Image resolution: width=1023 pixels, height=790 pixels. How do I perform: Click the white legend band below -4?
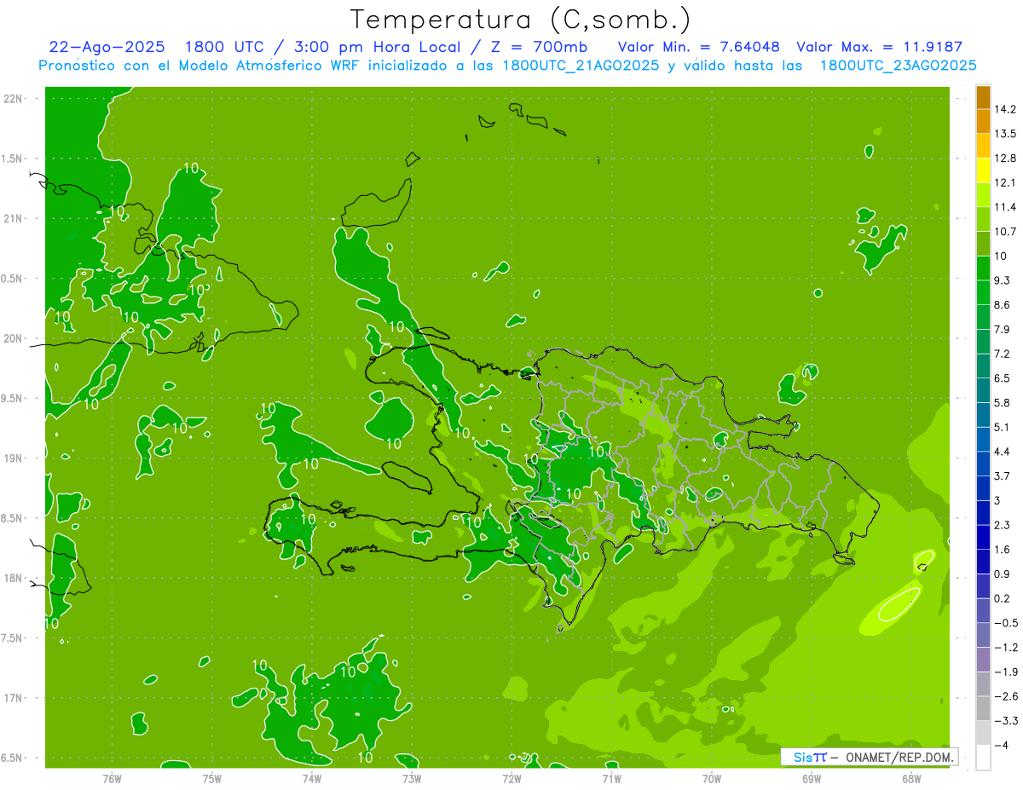pos(983,758)
